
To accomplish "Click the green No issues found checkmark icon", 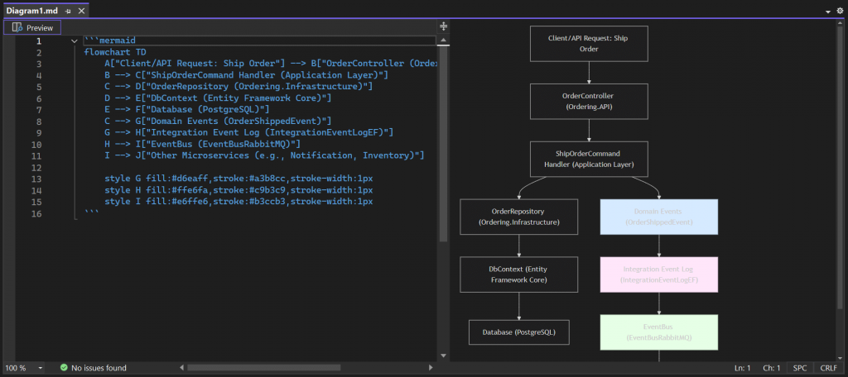I will 64,368.
